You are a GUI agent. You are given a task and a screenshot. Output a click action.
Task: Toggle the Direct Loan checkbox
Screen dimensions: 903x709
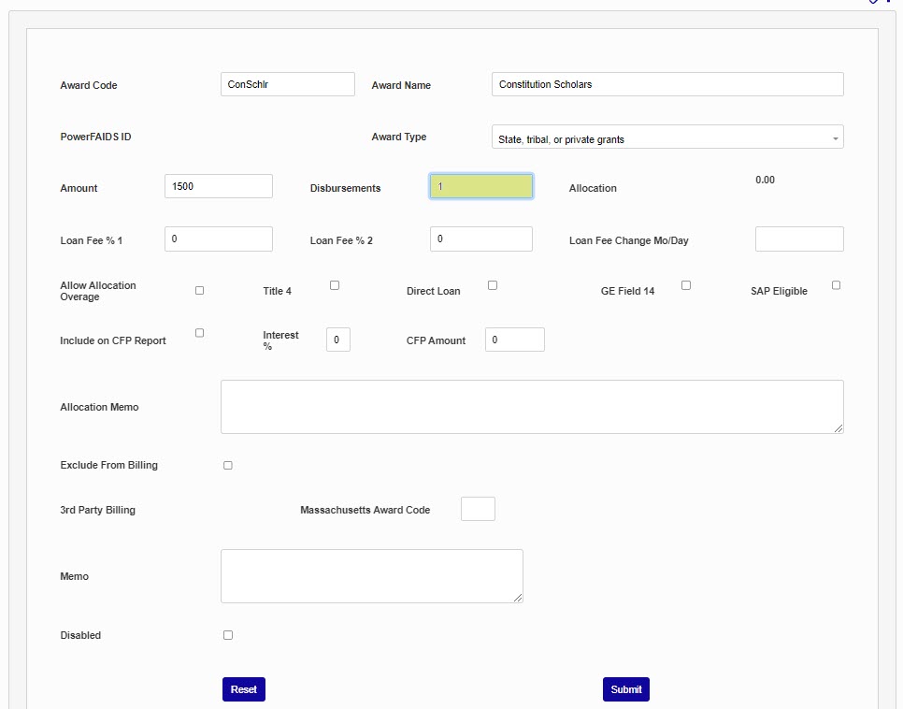(493, 285)
